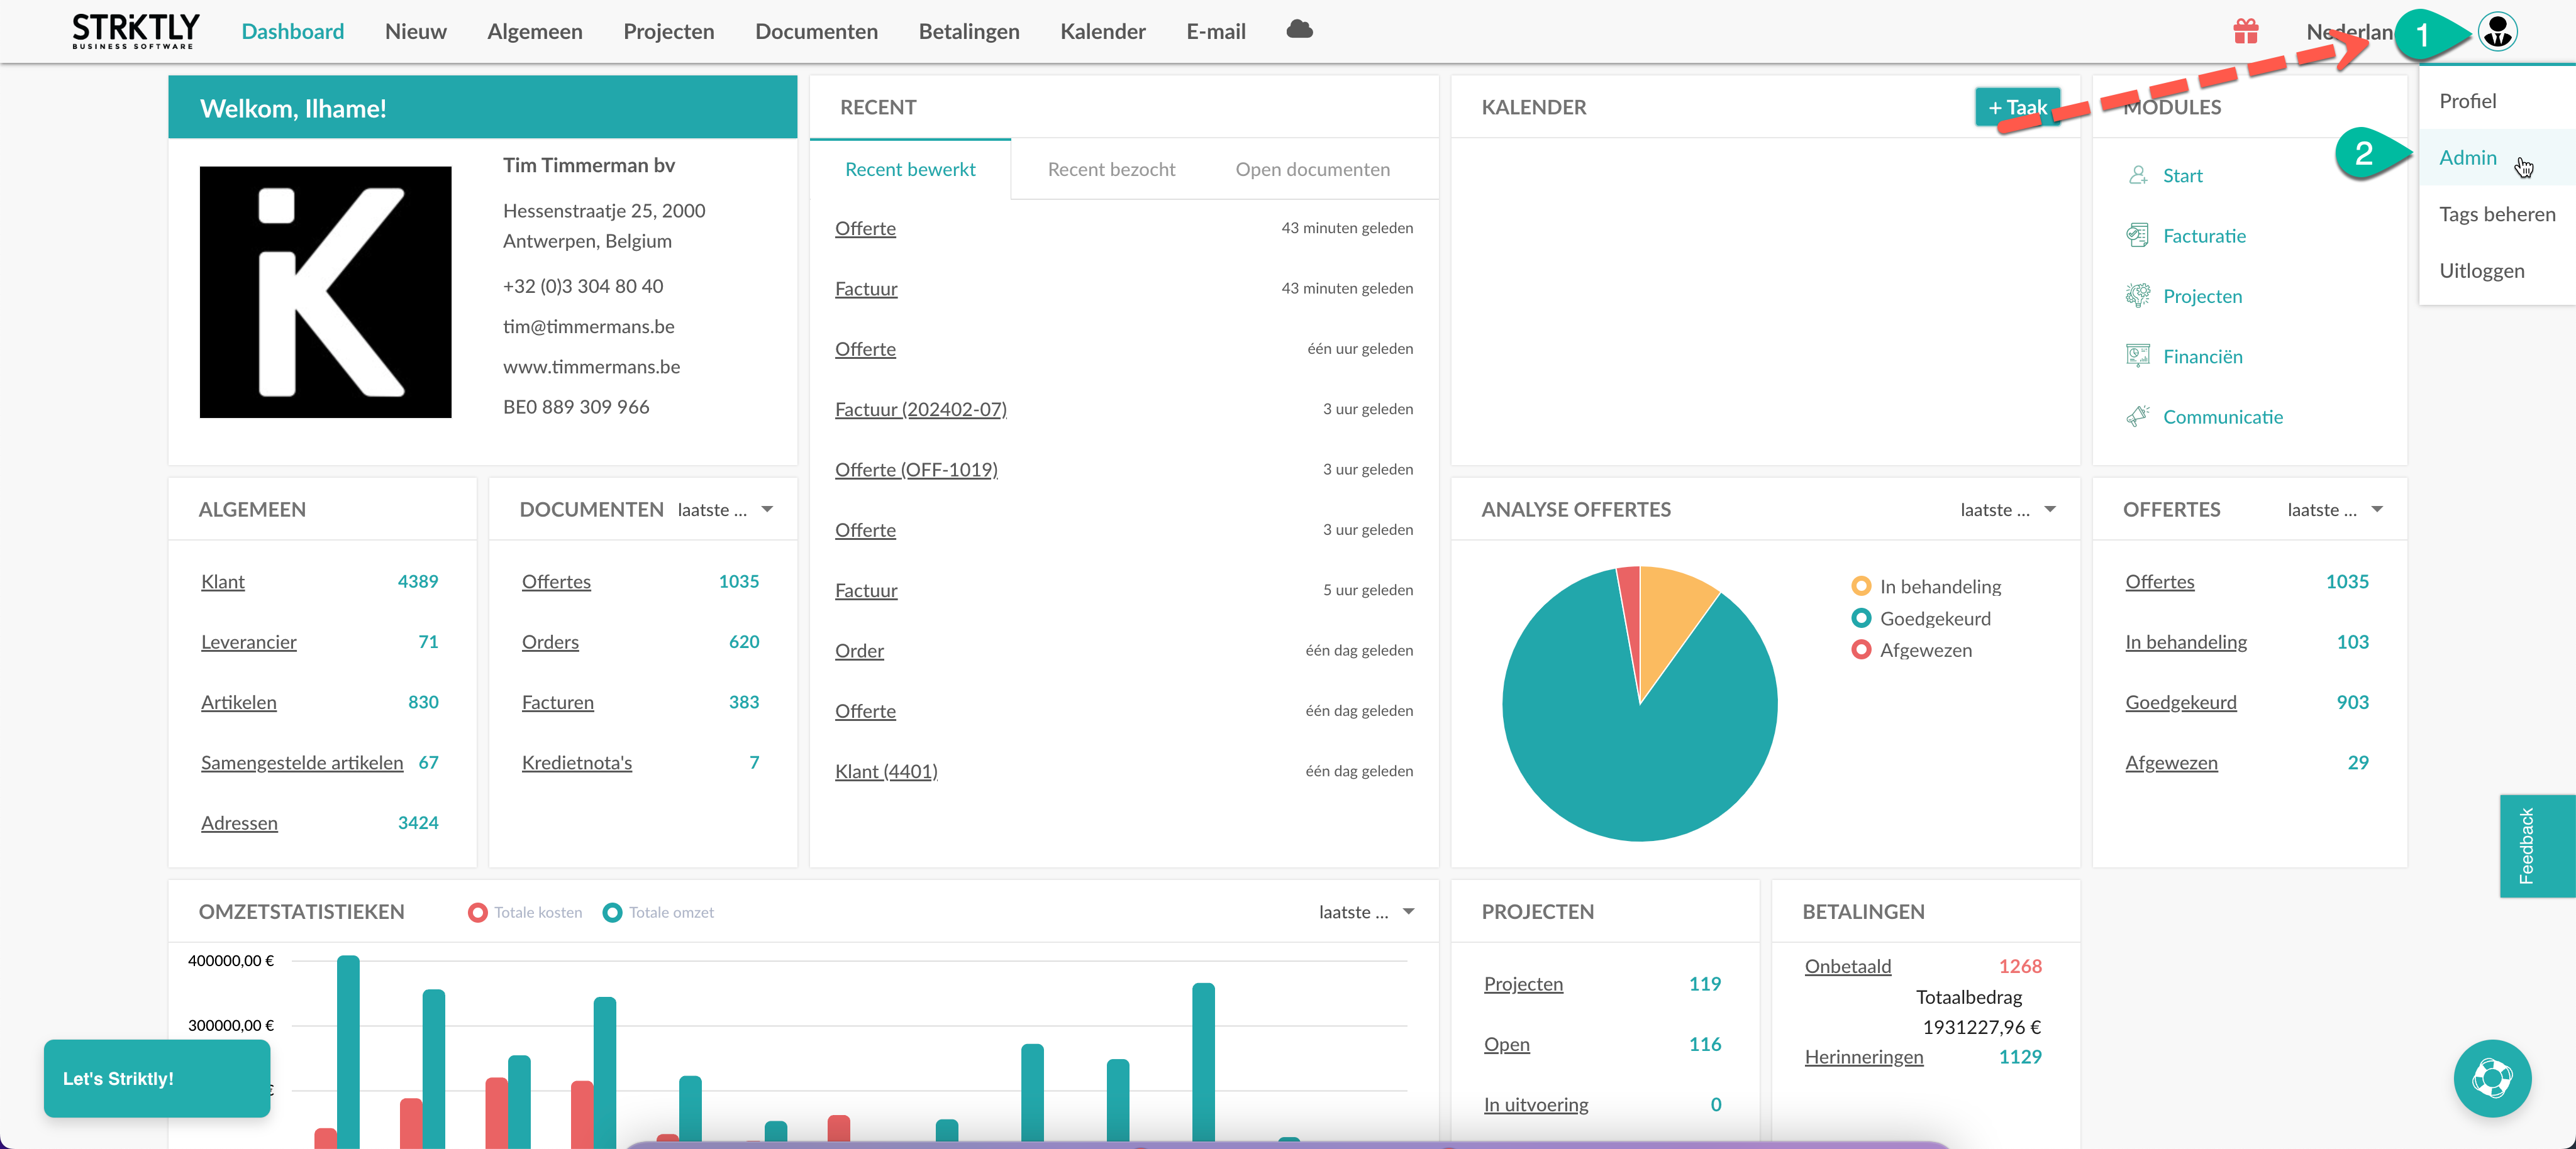Open the Offertes panel period dropdown
Viewport: 2576px width, 1149px height.
click(2335, 510)
